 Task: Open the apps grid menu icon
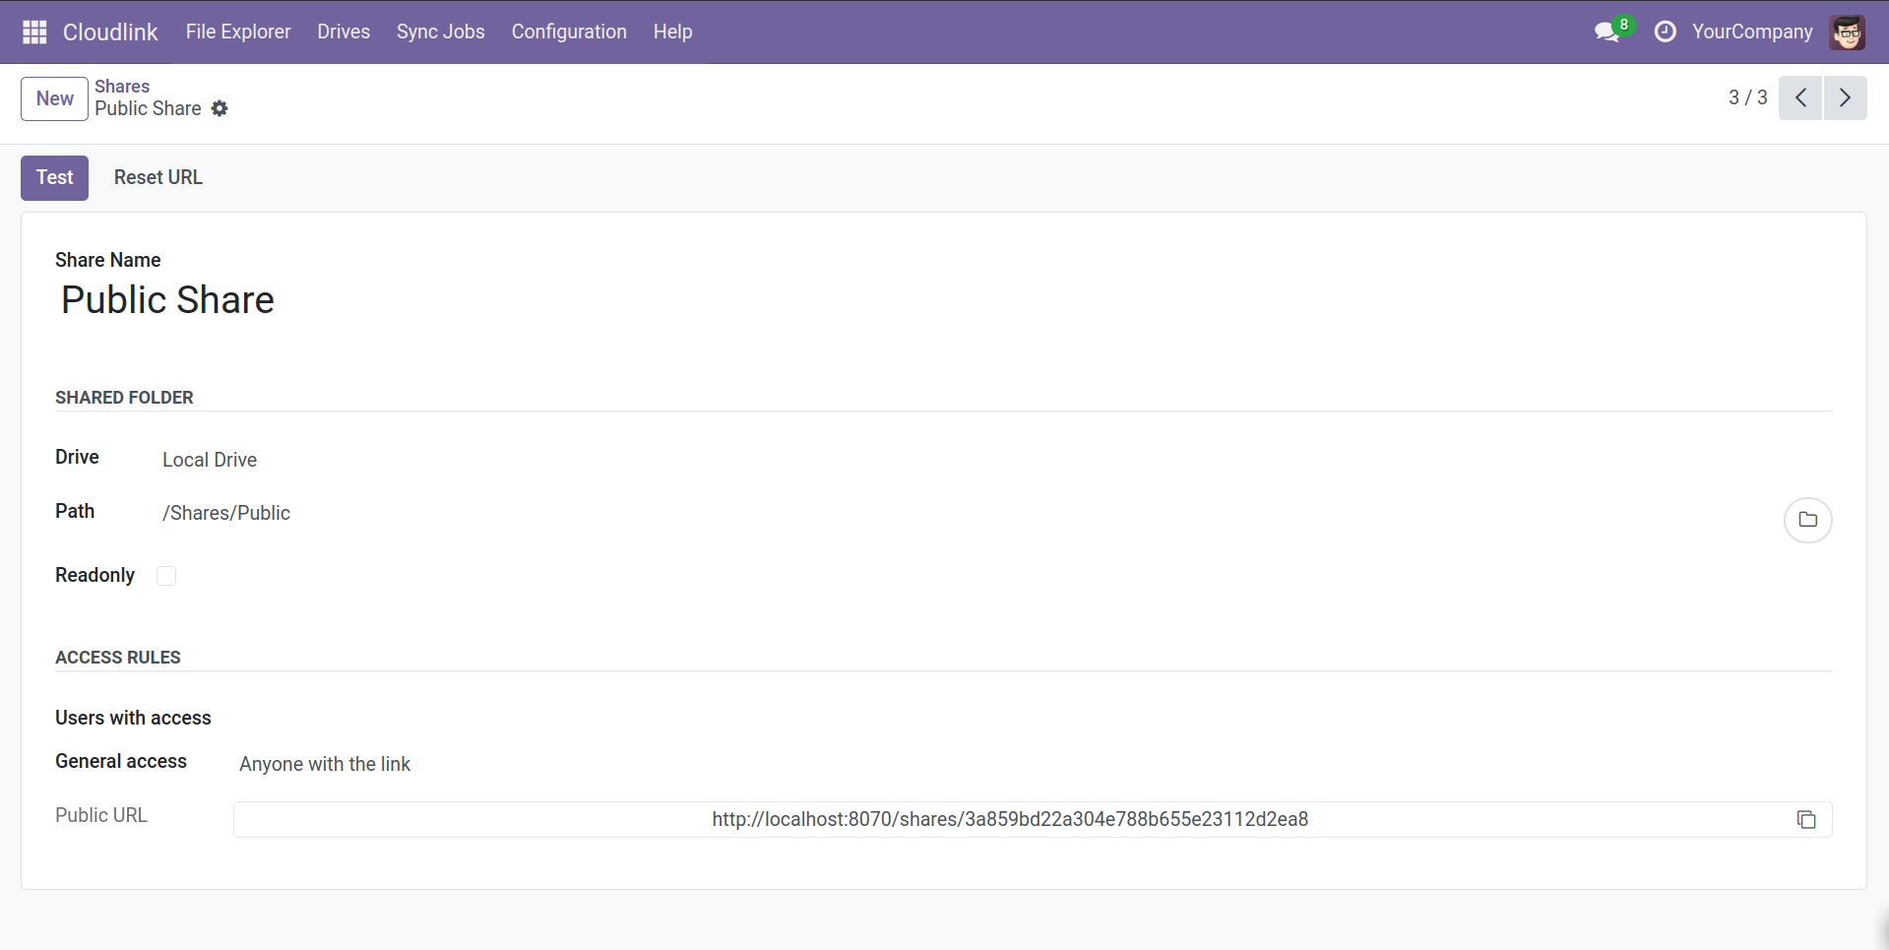[x=34, y=32]
